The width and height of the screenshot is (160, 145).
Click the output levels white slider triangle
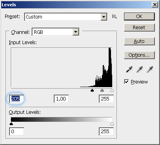pyautogui.click(x=112, y=124)
